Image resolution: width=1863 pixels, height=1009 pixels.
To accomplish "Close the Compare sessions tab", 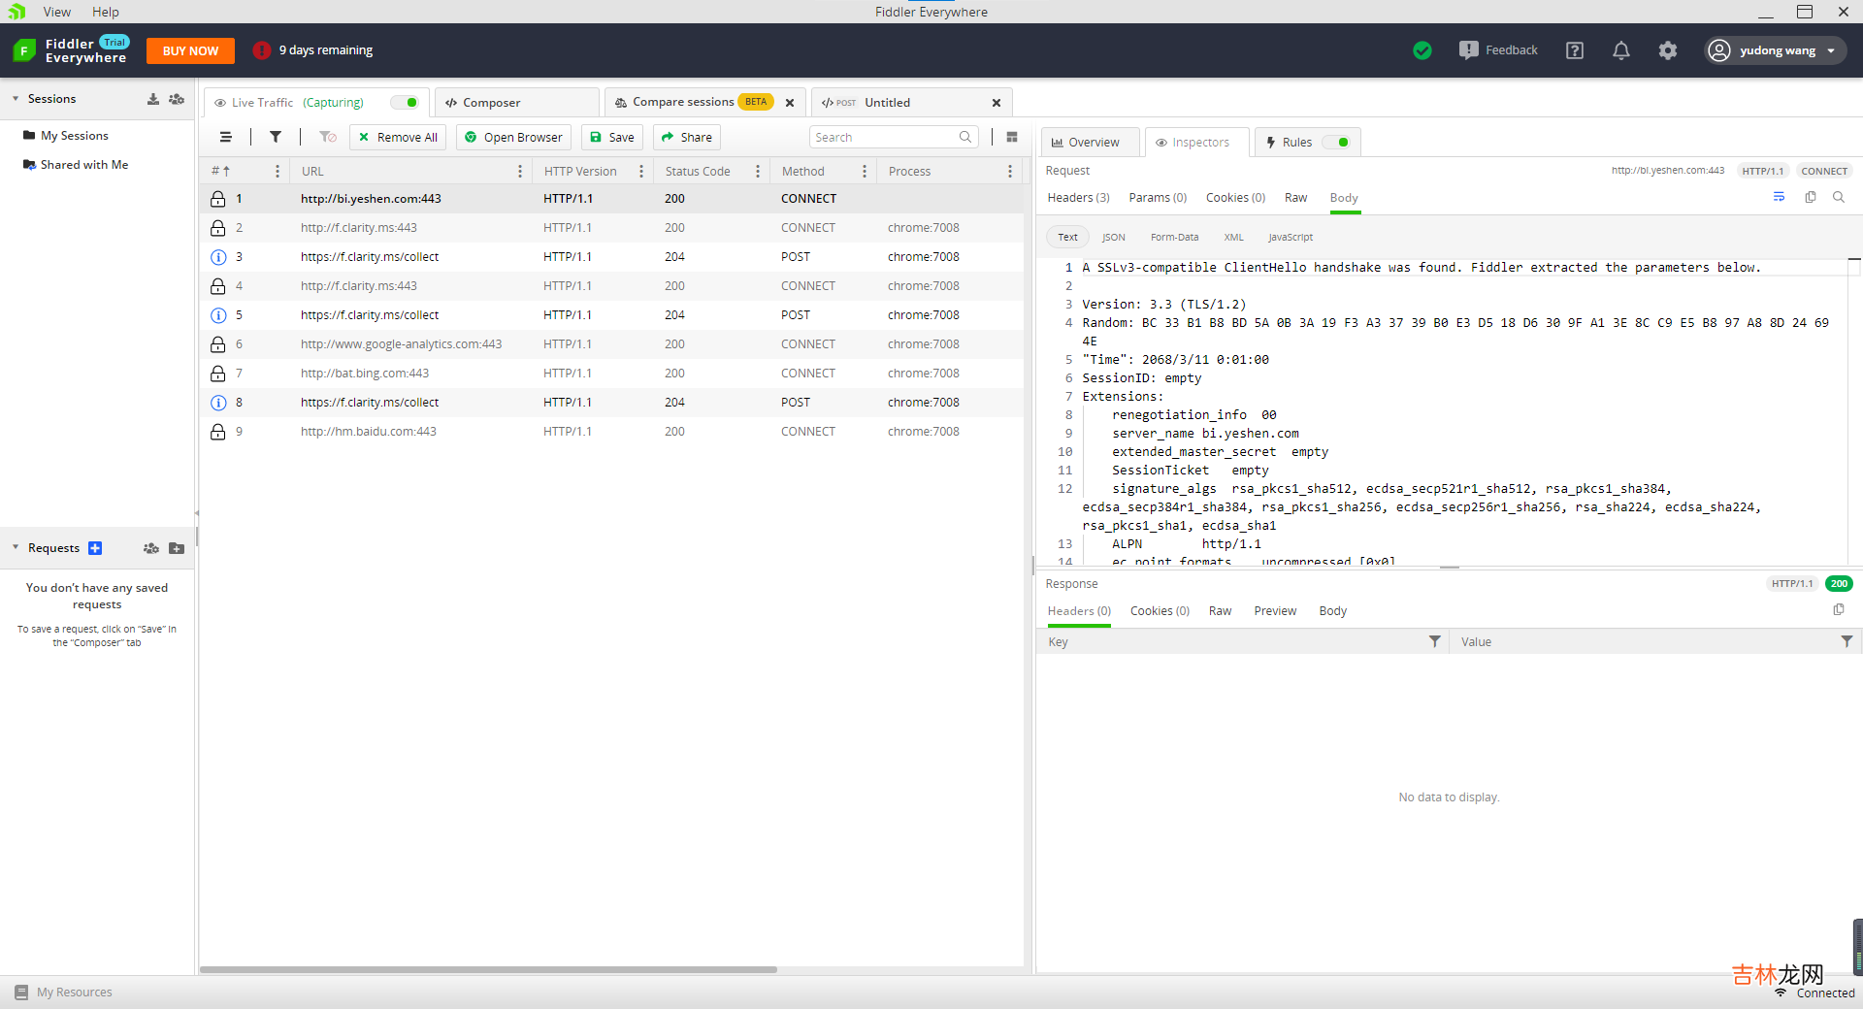I will pos(790,102).
